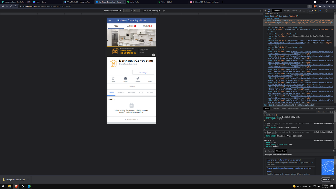Open the Photos section tab
Viewport: 336px width, 189px height.
[150, 92]
